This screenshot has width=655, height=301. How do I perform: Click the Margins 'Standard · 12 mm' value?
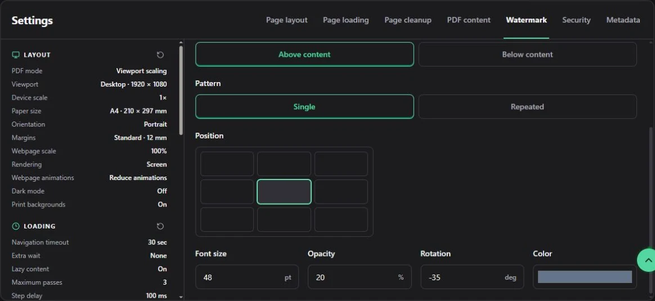pyautogui.click(x=140, y=138)
